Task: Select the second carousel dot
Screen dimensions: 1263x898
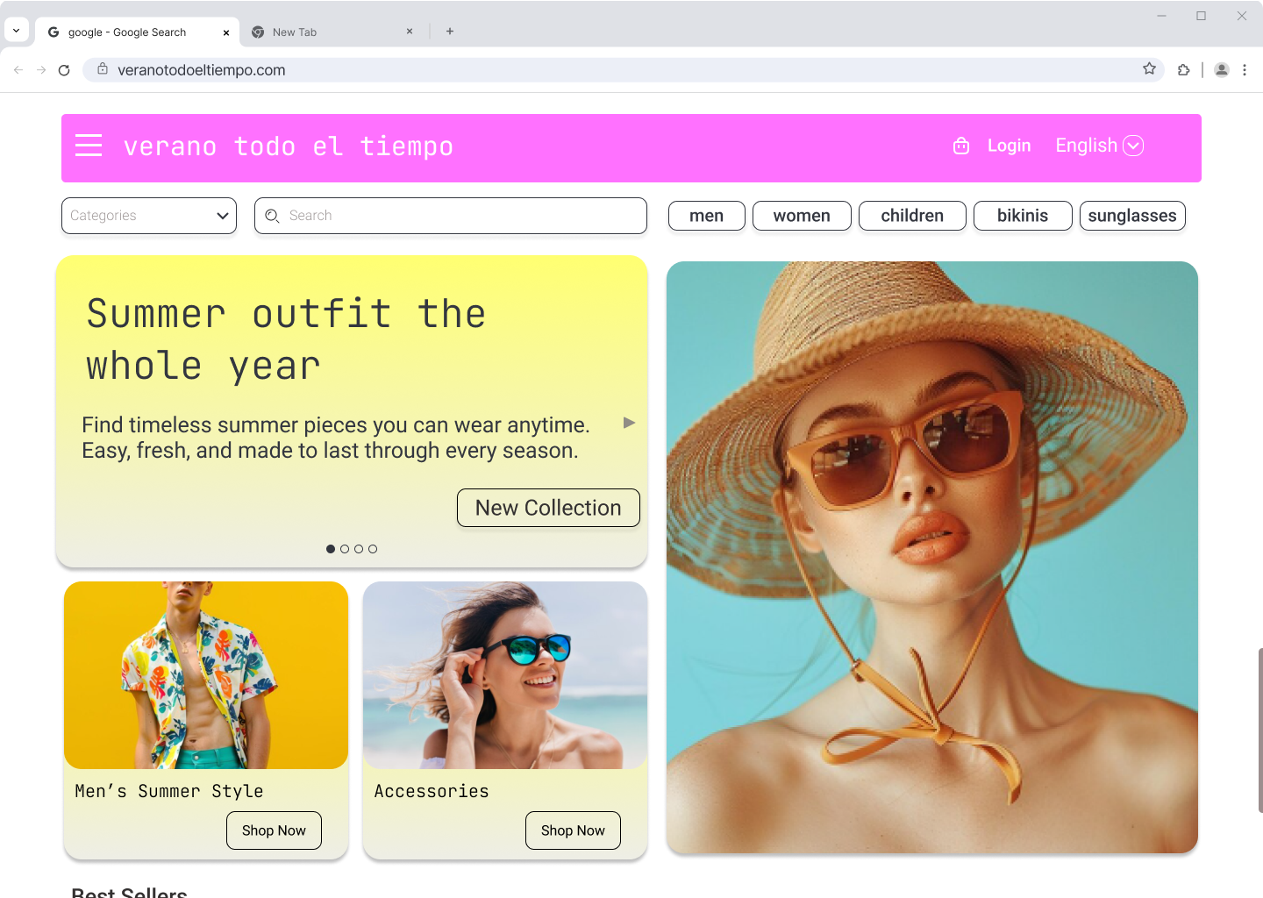Action: coord(345,548)
